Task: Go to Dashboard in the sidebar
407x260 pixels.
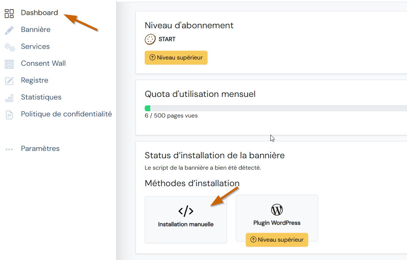Action: tap(39, 13)
